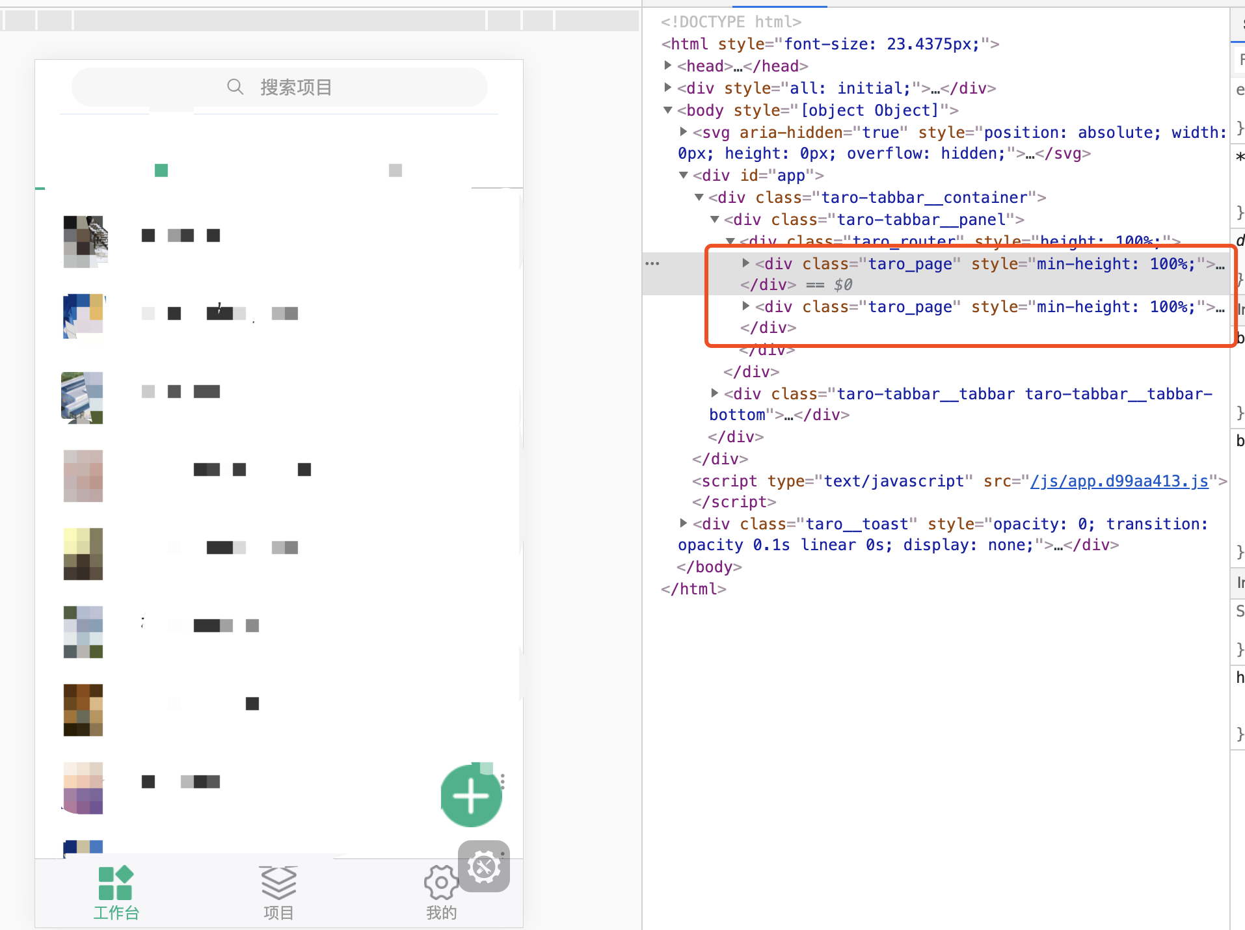Select the closing body tag line
This screenshot has height=930, width=1245.
(709, 567)
